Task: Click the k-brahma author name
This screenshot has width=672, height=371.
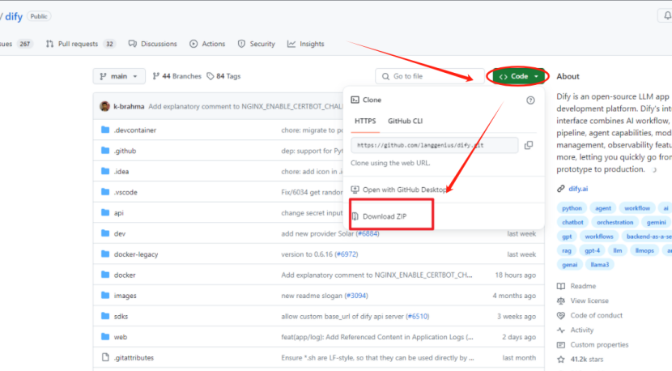Action: click(129, 106)
